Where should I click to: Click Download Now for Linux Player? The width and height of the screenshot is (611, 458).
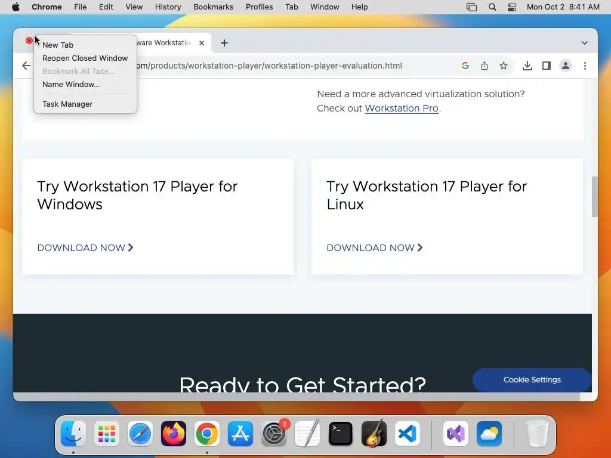(375, 247)
